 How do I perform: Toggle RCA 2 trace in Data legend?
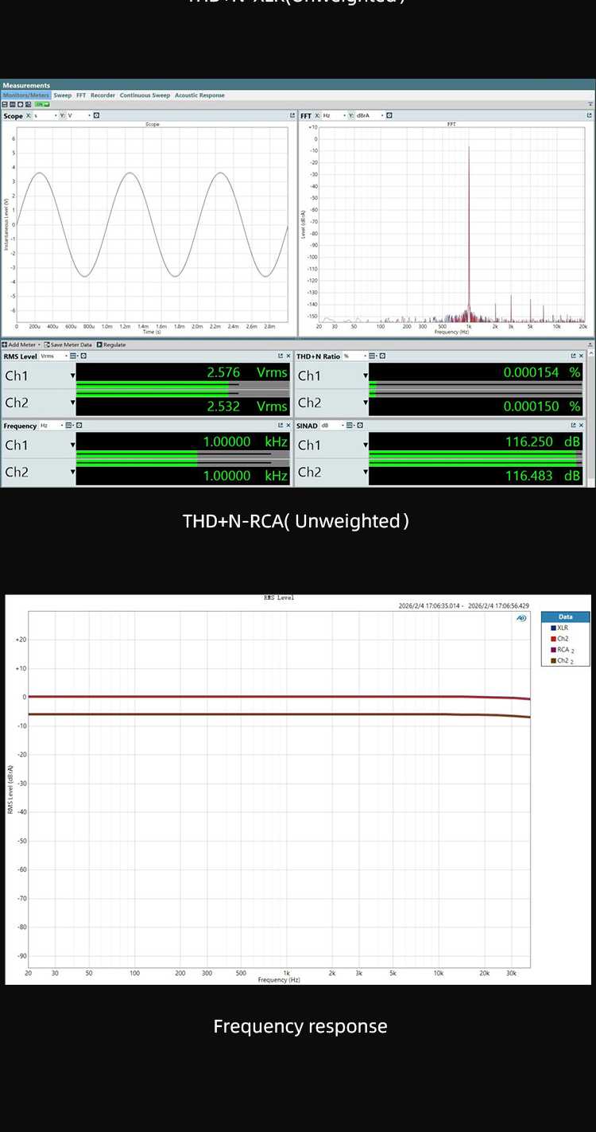(x=563, y=650)
